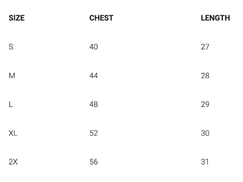Click chest value 52 for size XL

(x=94, y=133)
